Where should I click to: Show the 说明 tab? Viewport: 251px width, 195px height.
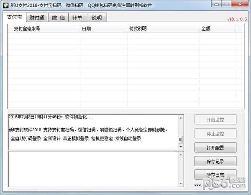tap(96, 18)
